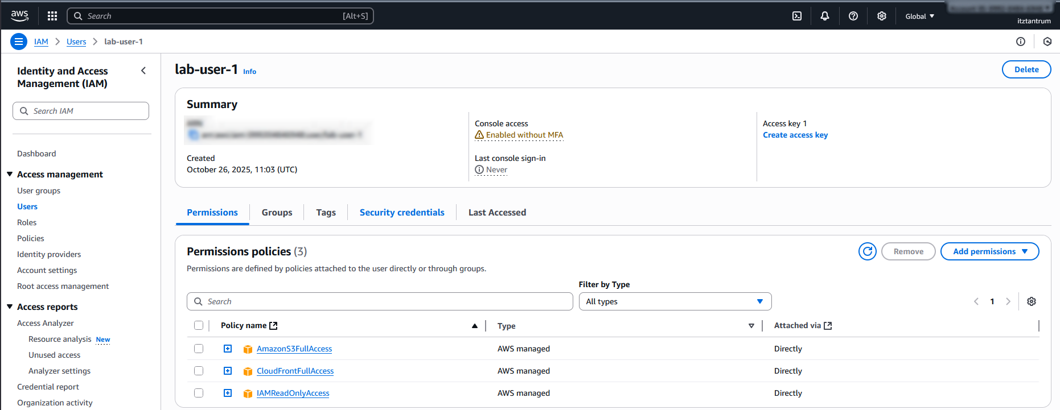Viewport: 1060px width, 410px height.
Task: Open Identity providers in sidebar
Action: coord(49,254)
